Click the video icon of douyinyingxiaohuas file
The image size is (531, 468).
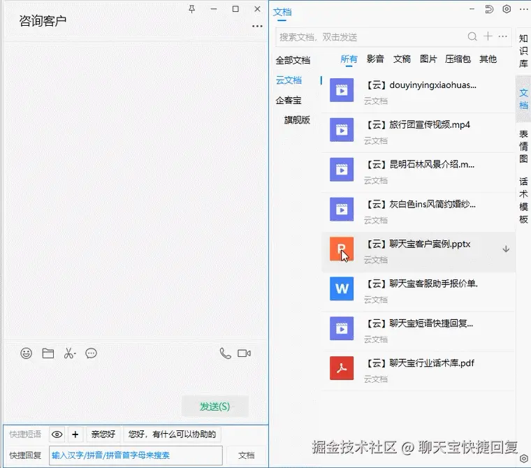(x=342, y=90)
